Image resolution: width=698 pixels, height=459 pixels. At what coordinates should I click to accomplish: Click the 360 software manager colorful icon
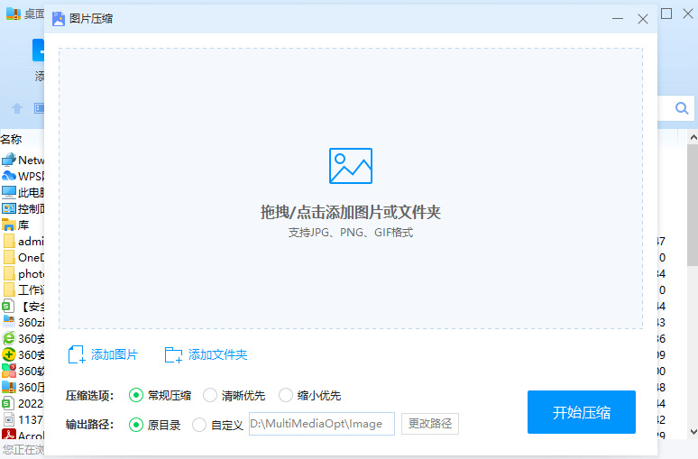tap(9, 371)
